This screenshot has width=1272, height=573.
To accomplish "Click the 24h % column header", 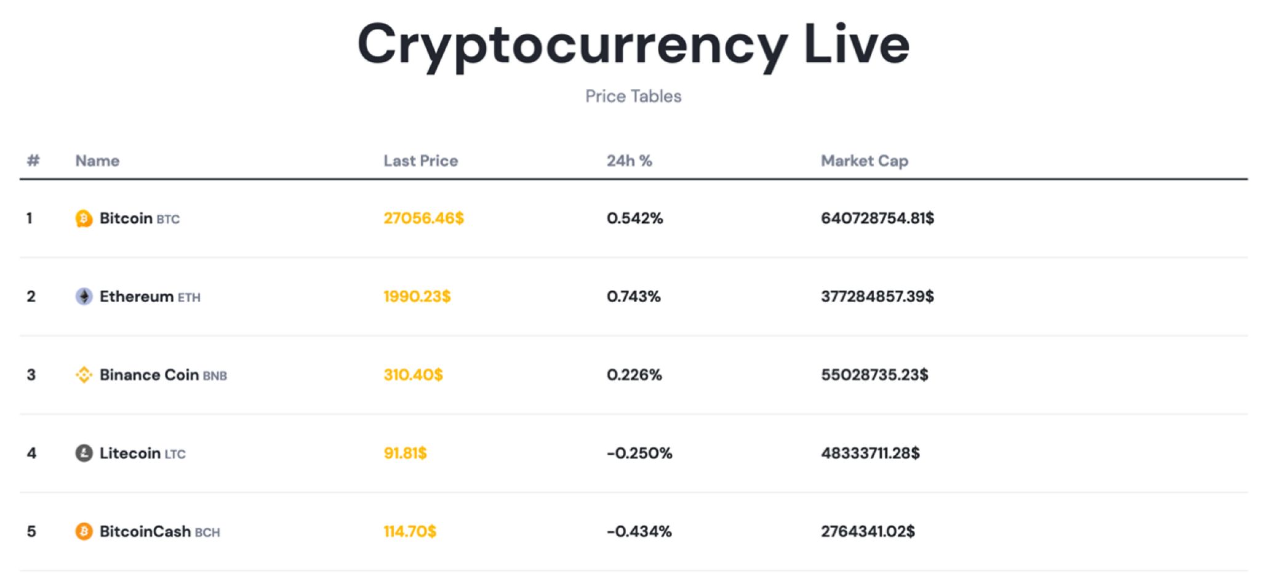I will click(x=629, y=161).
